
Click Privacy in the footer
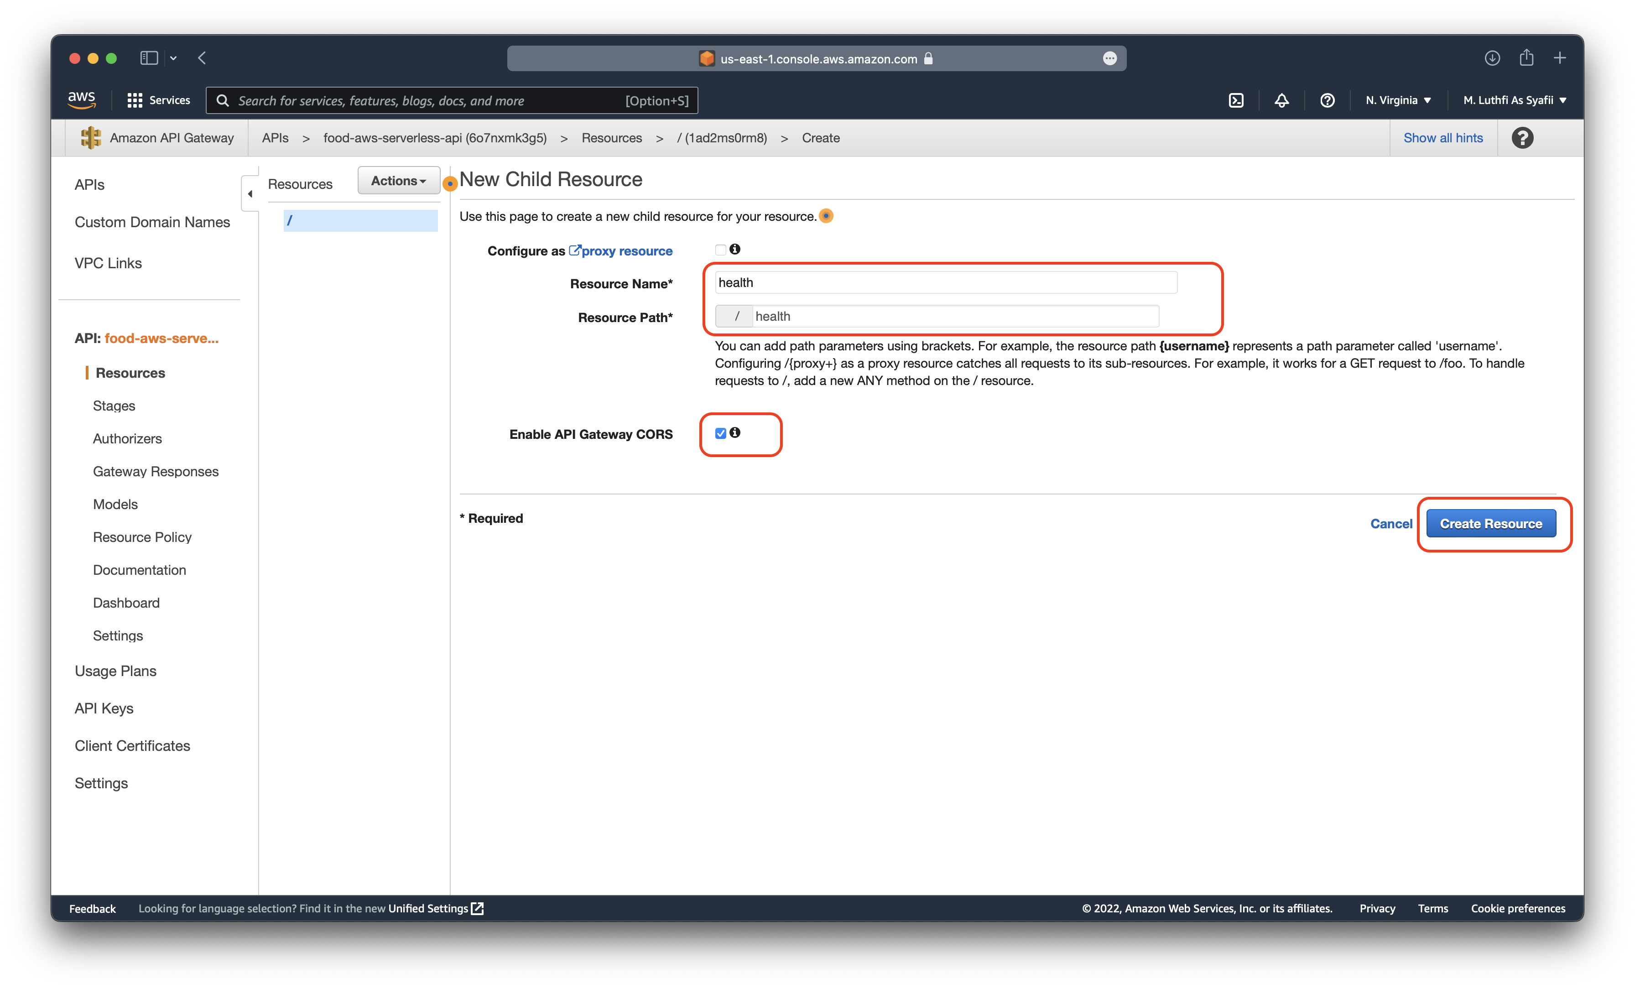1377,909
